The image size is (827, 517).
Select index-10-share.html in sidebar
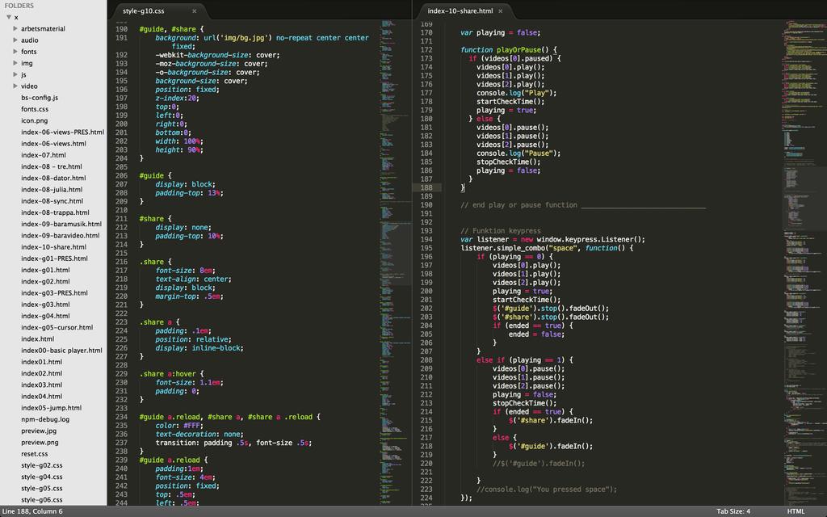pos(54,247)
